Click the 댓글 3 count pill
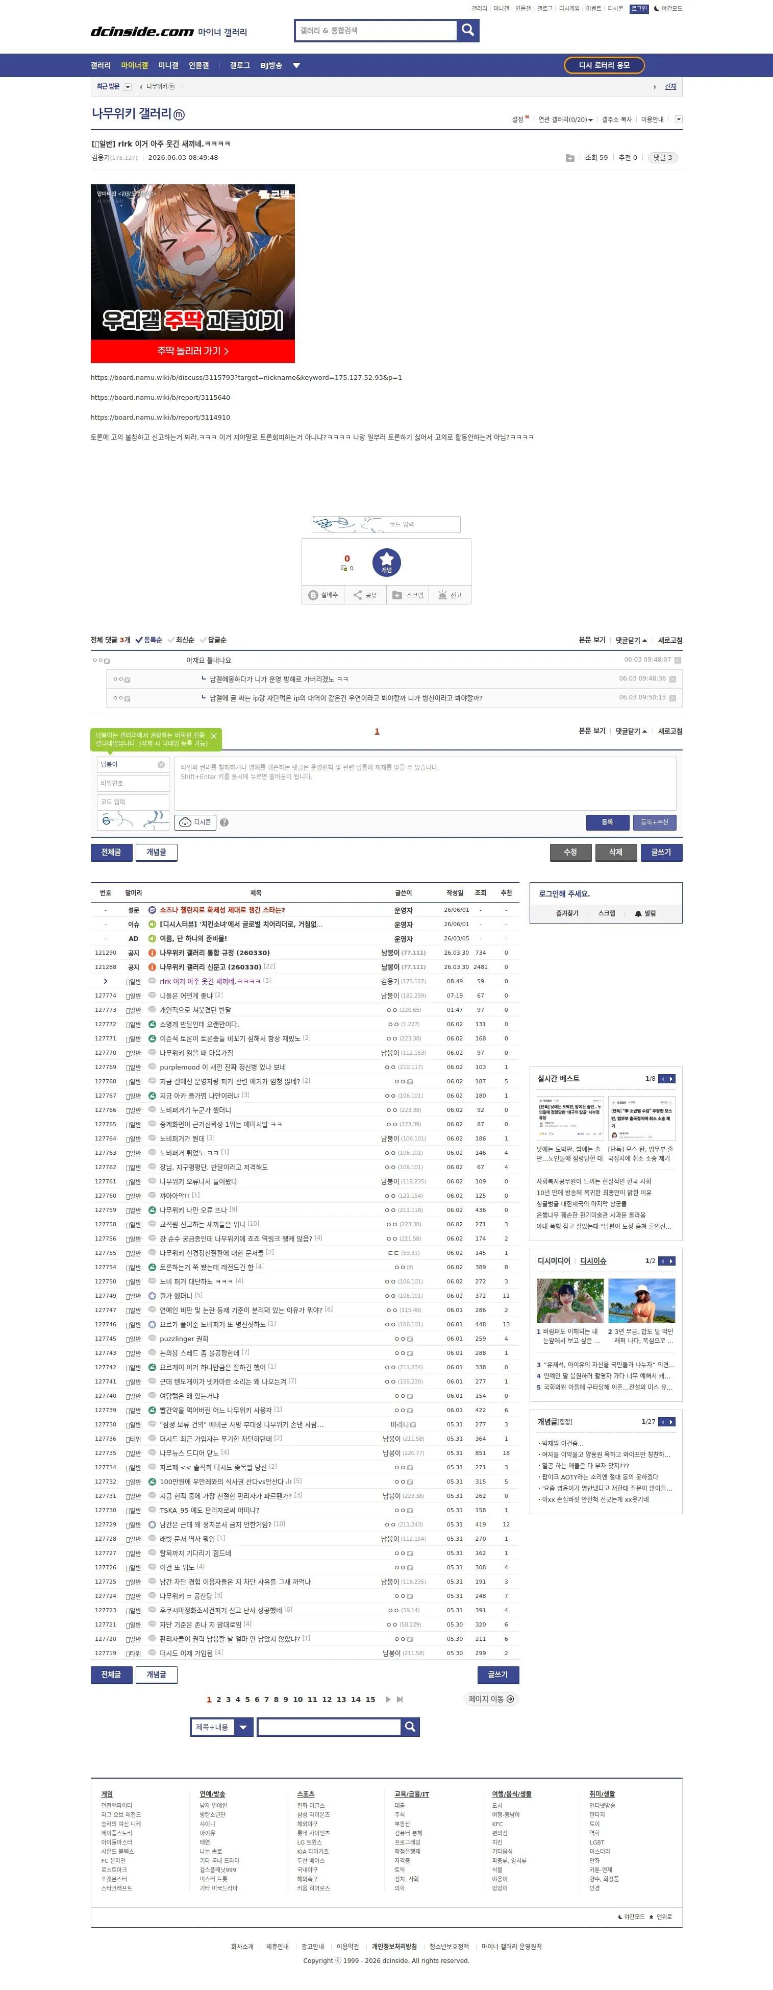The height and width of the screenshot is (1990, 773). pos(663,158)
